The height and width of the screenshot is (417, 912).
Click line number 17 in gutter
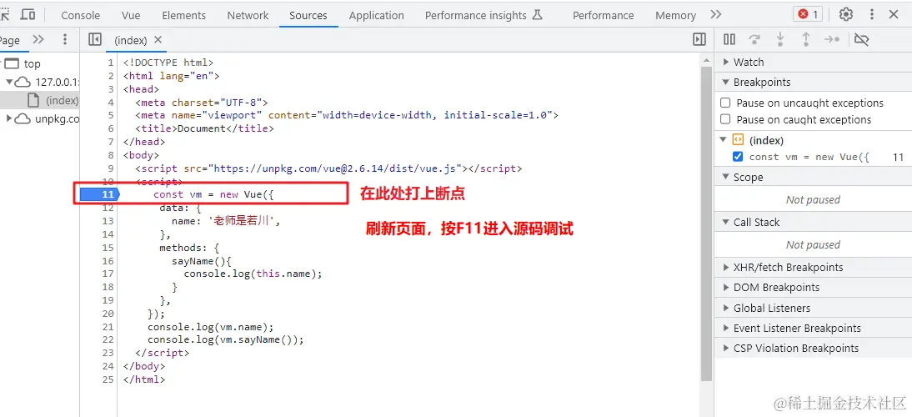point(107,274)
